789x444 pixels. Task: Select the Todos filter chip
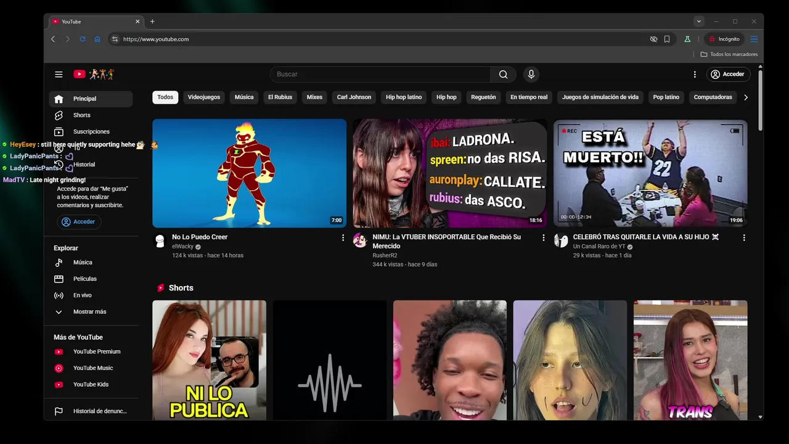[x=165, y=97]
